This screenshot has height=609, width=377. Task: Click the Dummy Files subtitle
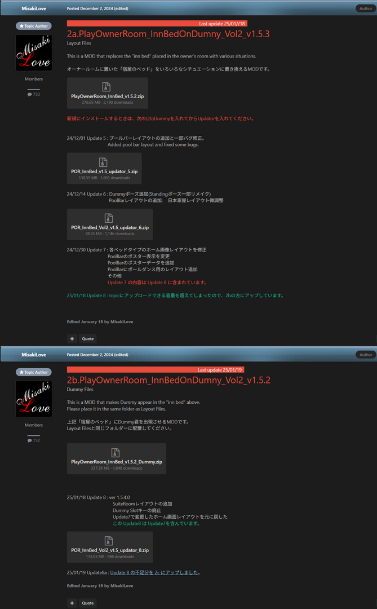pyautogui.click(x=80, y=389)
